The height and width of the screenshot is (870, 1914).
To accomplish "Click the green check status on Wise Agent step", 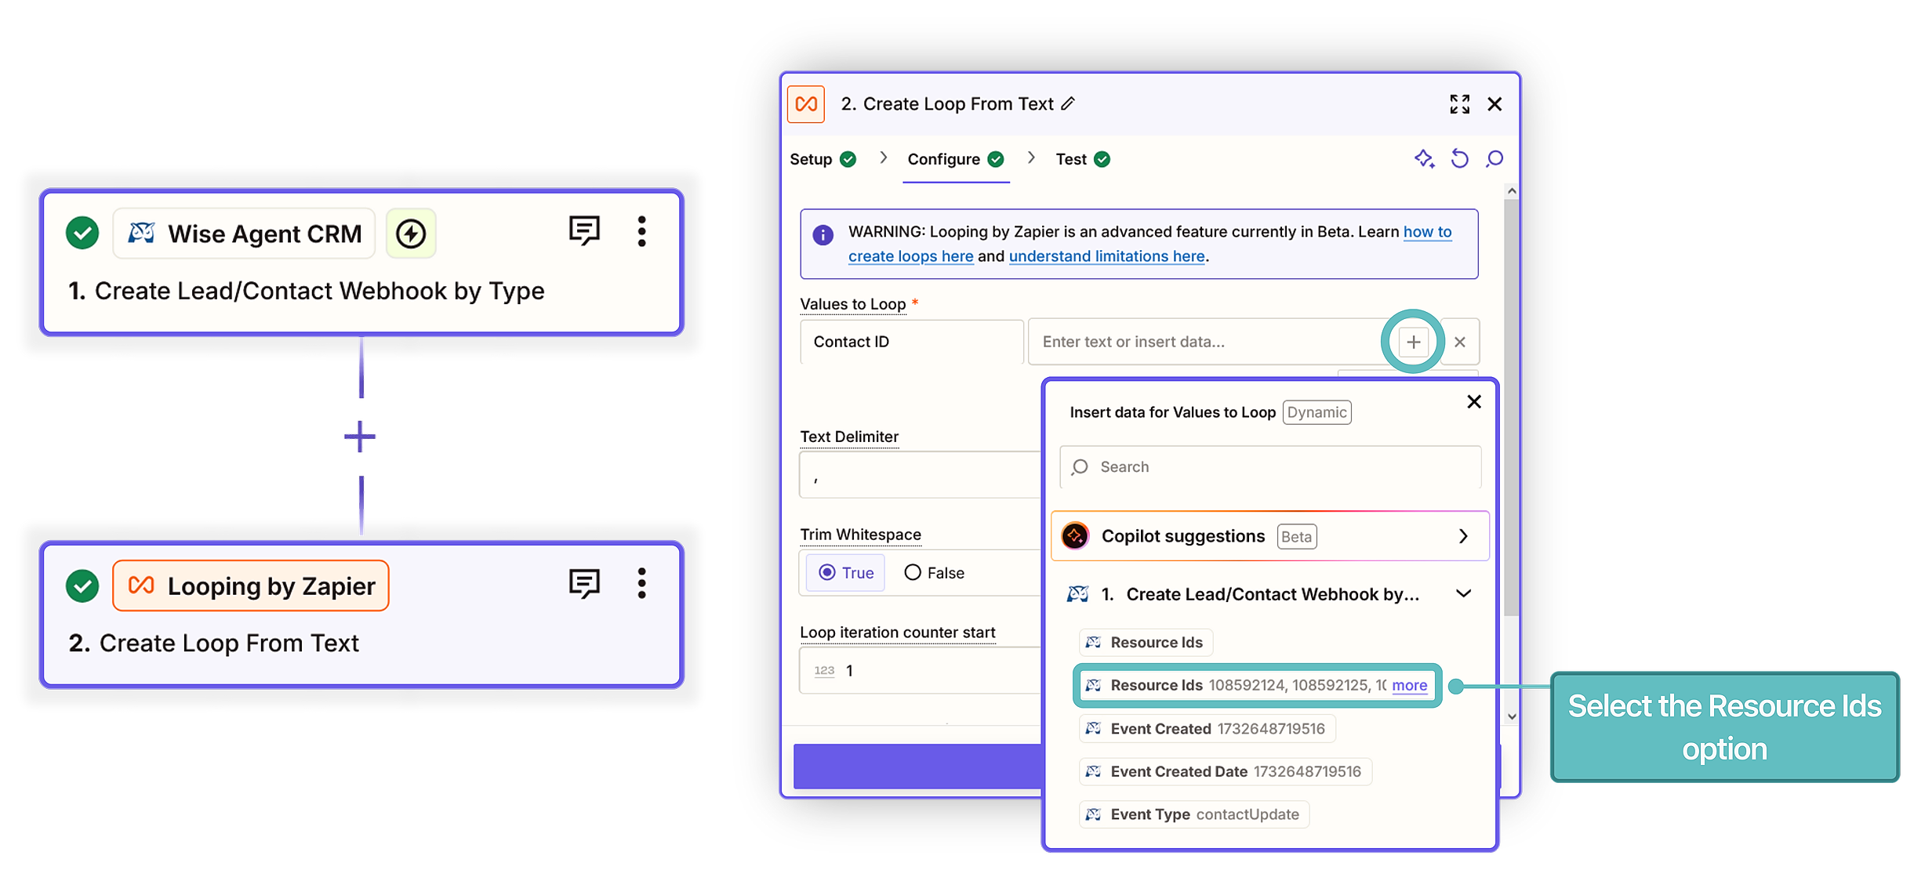I will point(82,233).
